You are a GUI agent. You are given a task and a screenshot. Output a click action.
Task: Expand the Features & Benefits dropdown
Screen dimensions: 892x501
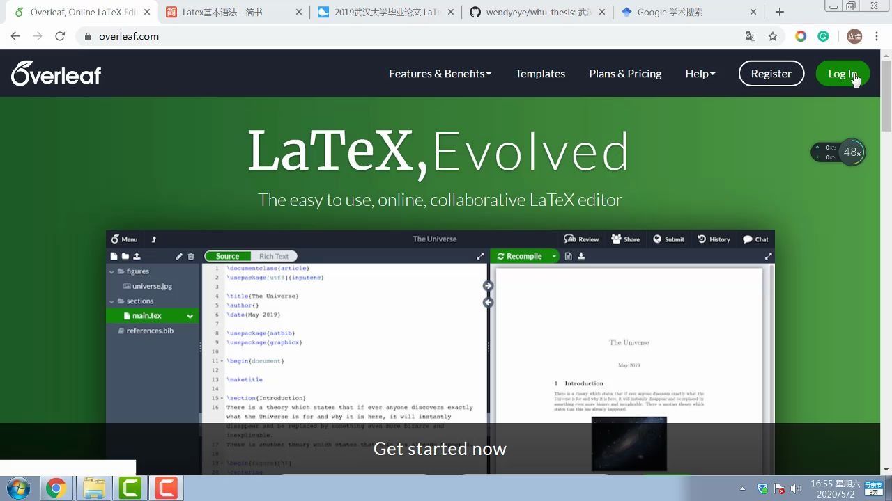[440, 73]
